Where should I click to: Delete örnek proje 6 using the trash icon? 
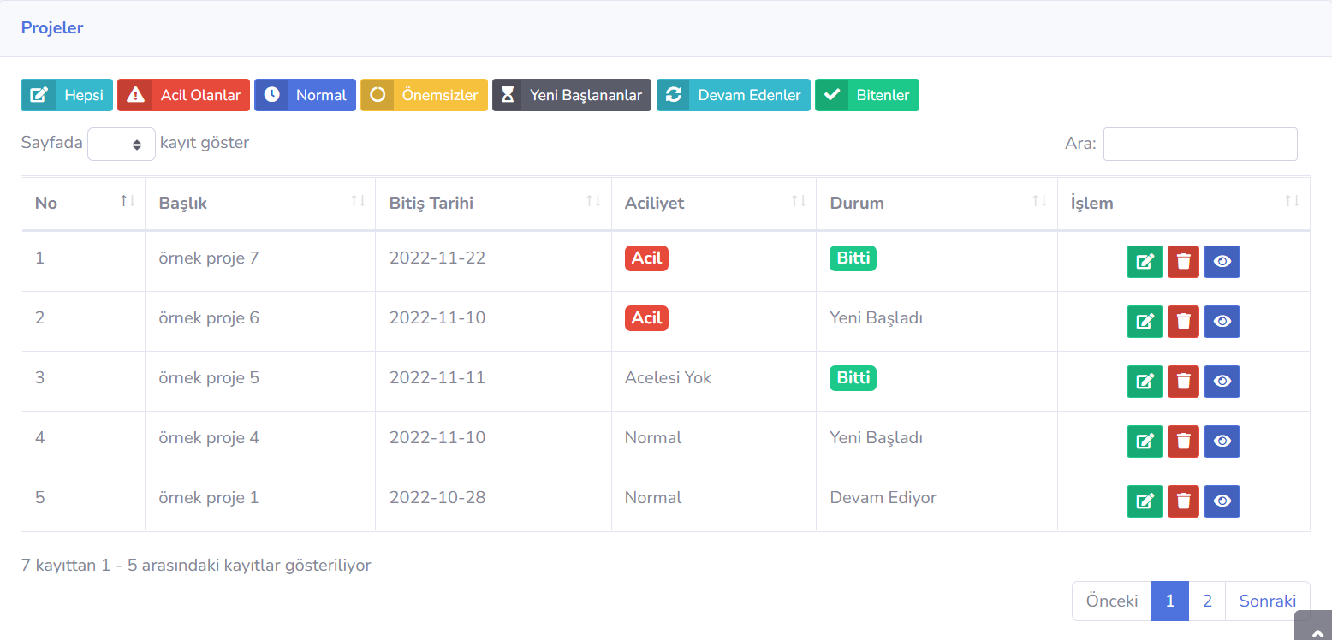[x=1183, y=322]
